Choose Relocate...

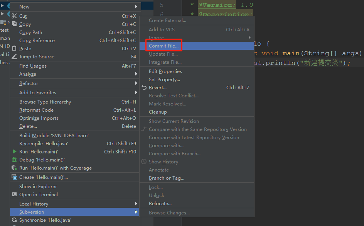(x=197, y=204)
